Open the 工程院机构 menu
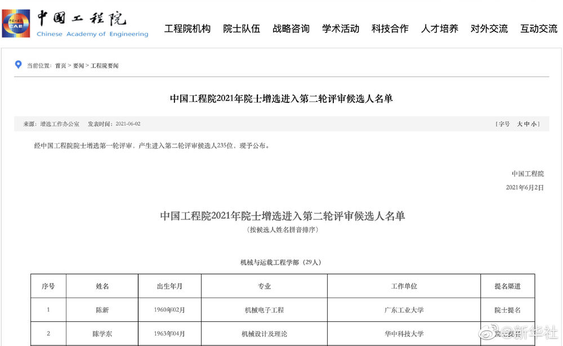The height and width of the screenshot is (346, 563). click(187, 29)
